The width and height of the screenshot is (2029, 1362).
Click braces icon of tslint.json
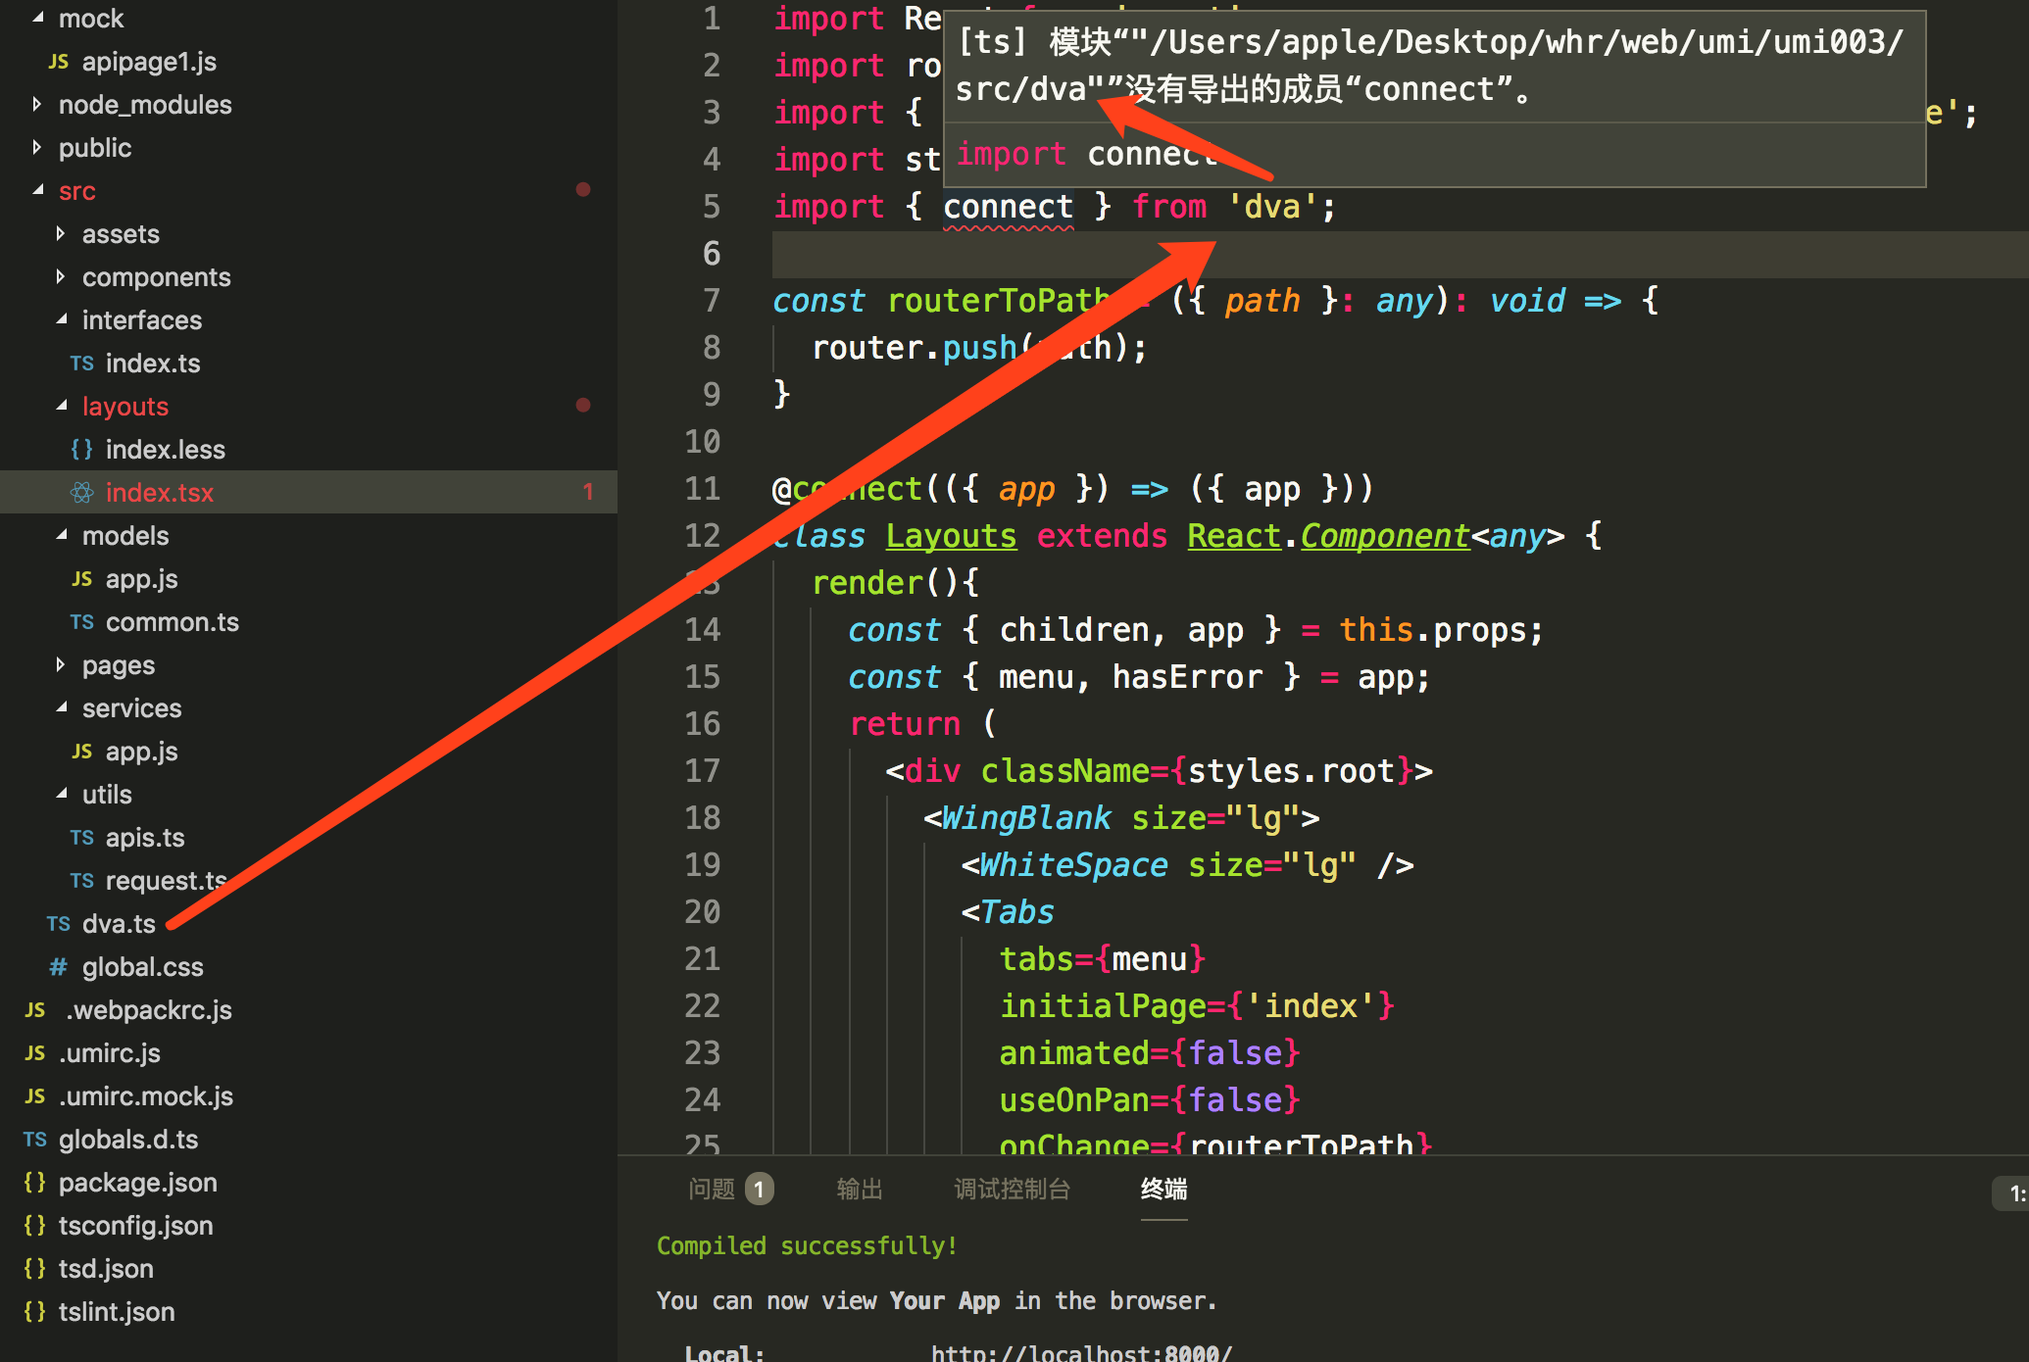point(35,1312)
